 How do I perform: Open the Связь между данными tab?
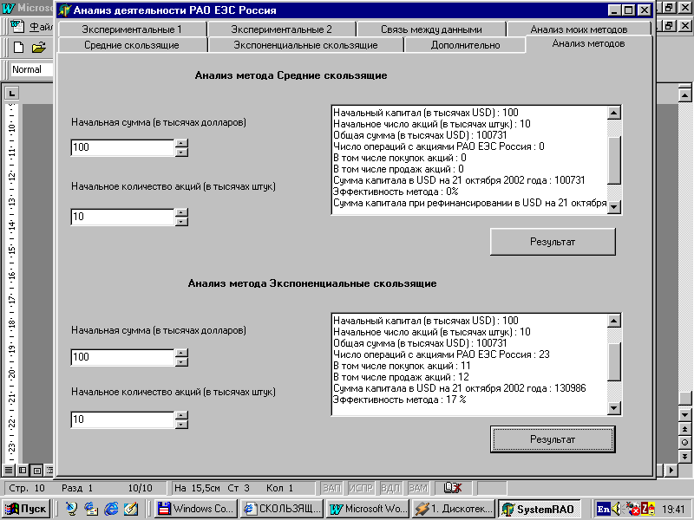click(x=431, y=29)
